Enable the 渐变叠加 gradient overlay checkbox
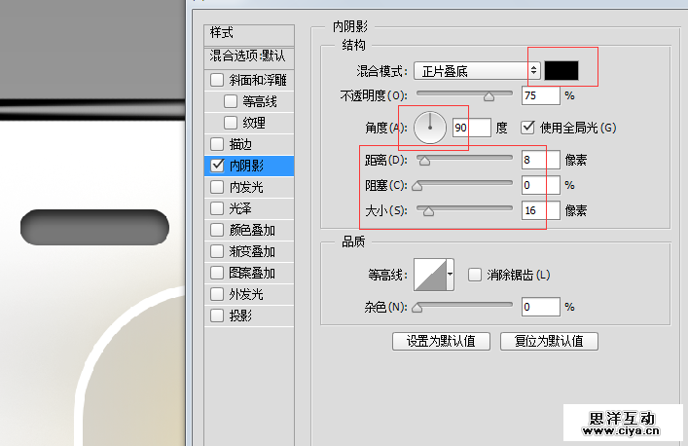 point(217,251)
